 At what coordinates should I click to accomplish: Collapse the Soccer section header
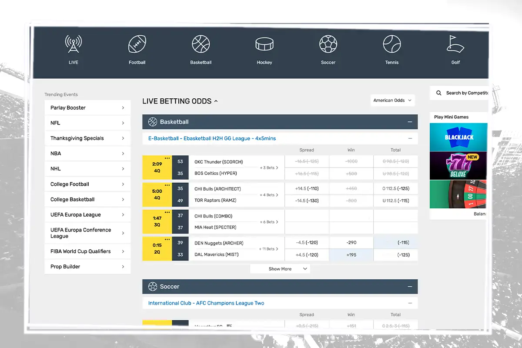tap(409, 287)
